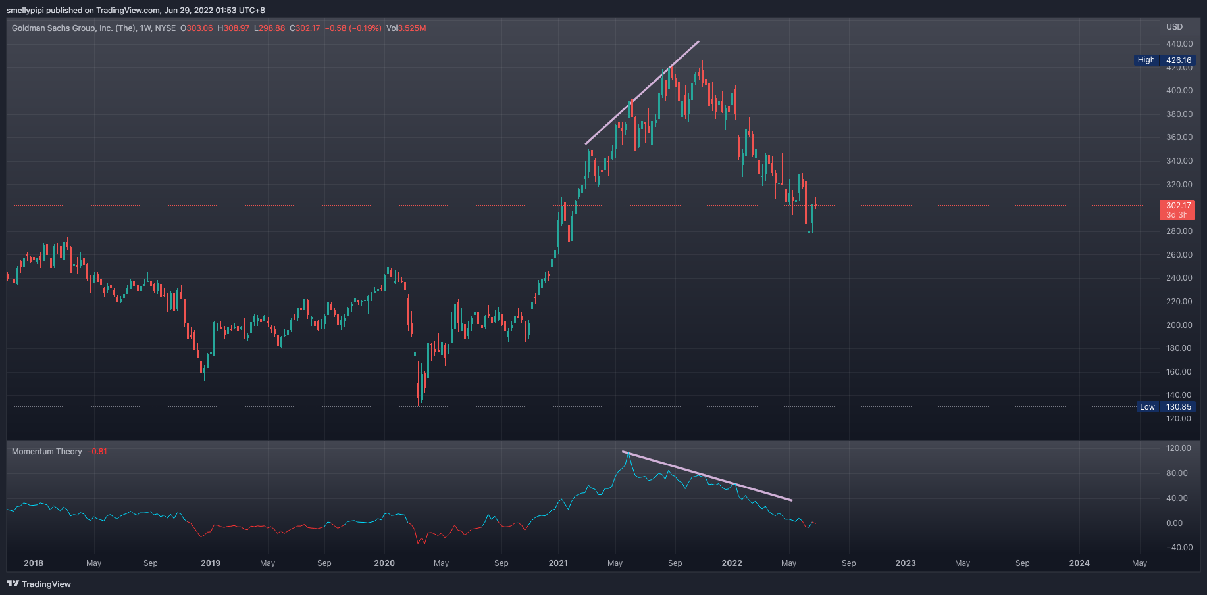Select the Low 130.85 price tag

[x=1166, y=407]
